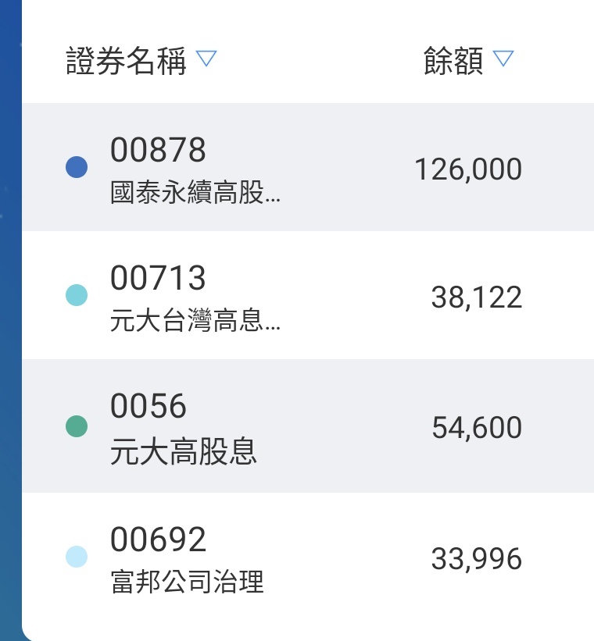Viewport: 594px width, 641px height.
Task: Select the 00878 security code
Action: click(158, 149)
